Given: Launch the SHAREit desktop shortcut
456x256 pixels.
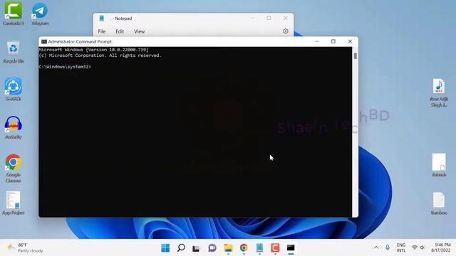Looking at the screenshot, I should [13, 90].
